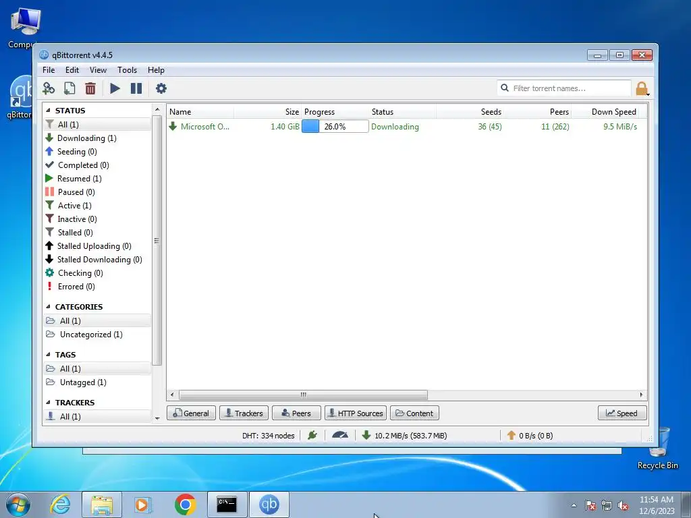Sort by the Name column header

click(200, 112)
